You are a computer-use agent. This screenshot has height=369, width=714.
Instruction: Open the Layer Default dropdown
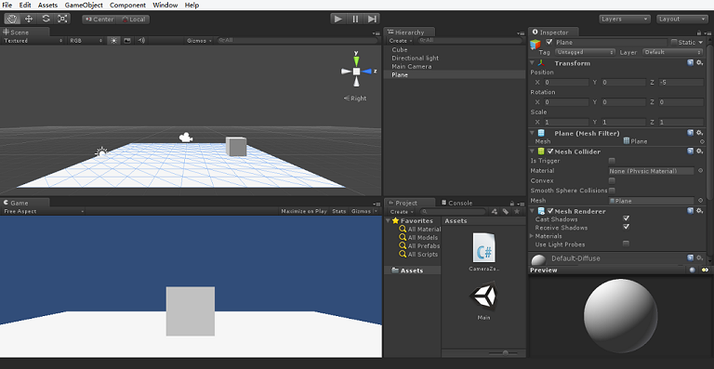[672, 52]
